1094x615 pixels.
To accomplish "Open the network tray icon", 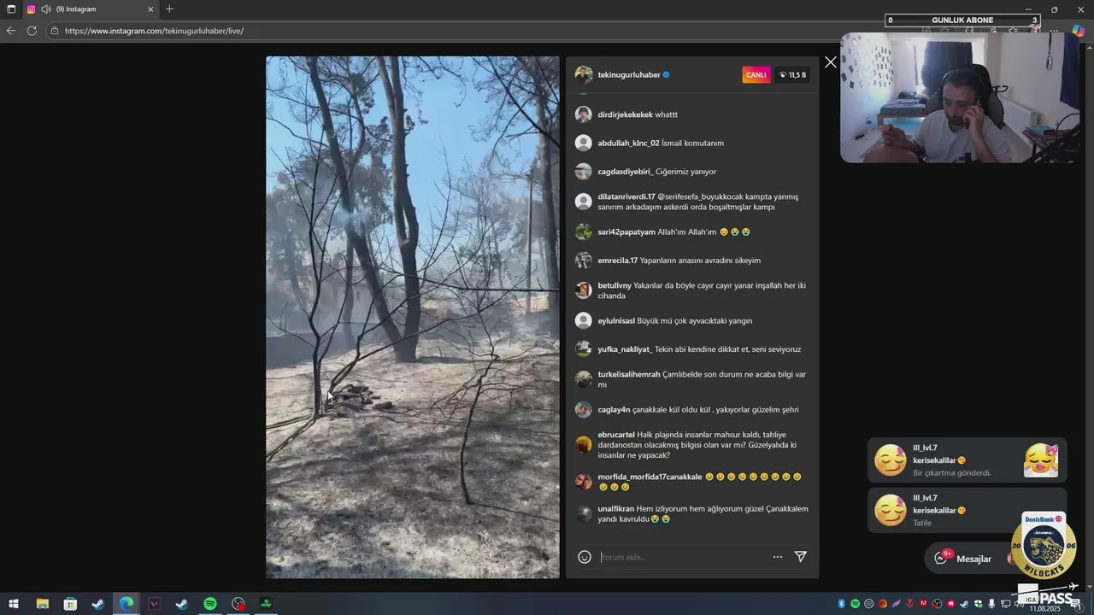I will pos(1005,604).
